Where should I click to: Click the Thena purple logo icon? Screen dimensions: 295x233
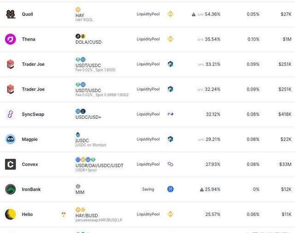click(10, 39)
